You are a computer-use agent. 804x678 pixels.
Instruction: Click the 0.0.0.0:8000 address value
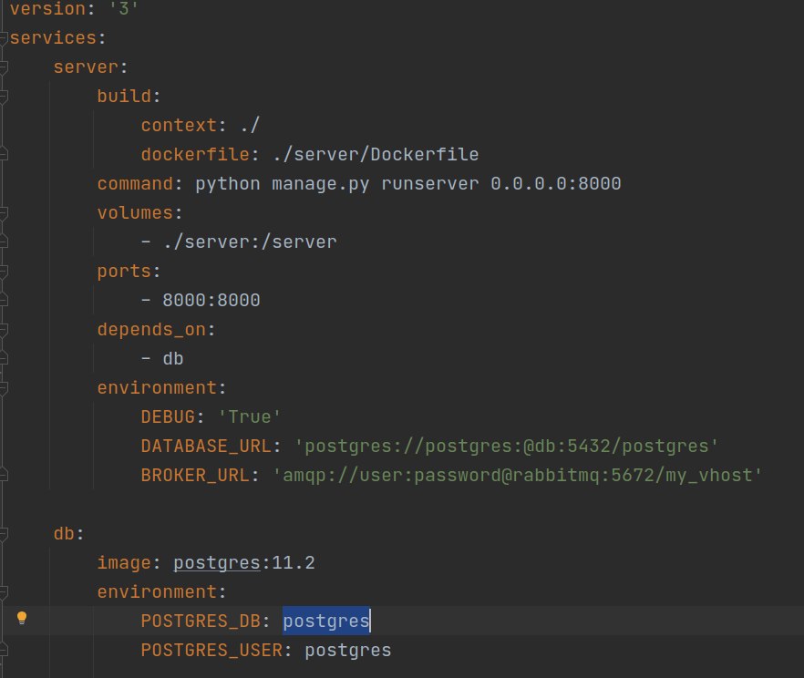[556, 184]
